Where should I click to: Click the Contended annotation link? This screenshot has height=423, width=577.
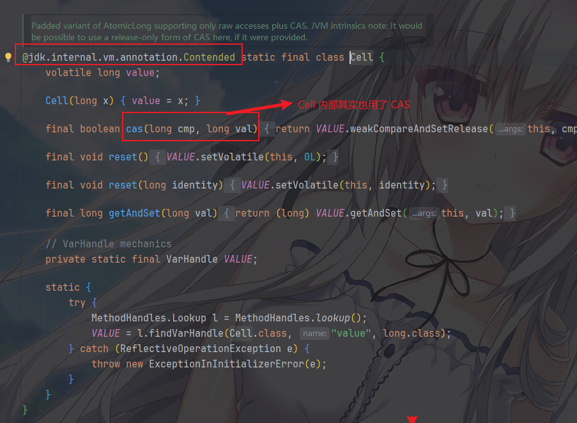point(209,58)
